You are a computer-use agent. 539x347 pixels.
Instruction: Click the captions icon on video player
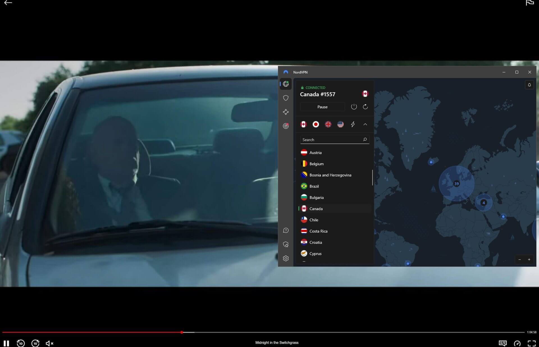[503, 343]
